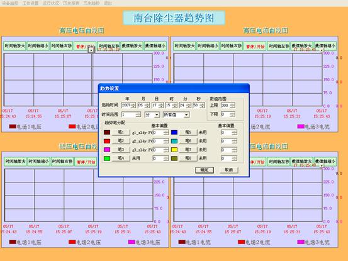Toggle 暂停/开始 on the high-voltage current chart
Image resolution: width=348 pixels, height=261 pixels.
(255, 47)
